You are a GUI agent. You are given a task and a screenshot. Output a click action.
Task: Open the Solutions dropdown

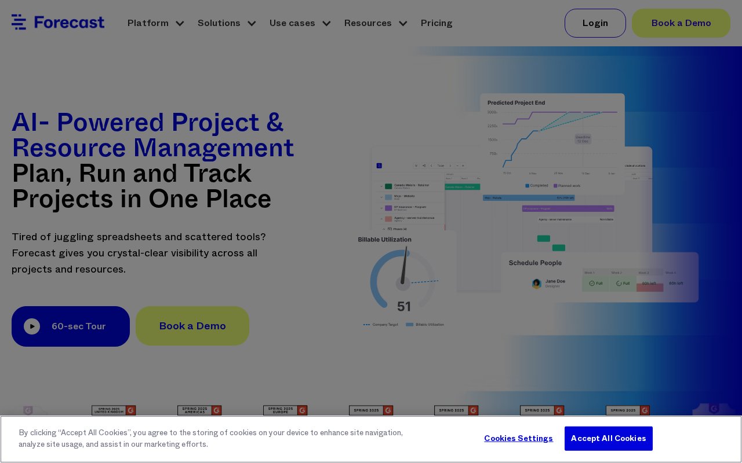pos(226,23)
